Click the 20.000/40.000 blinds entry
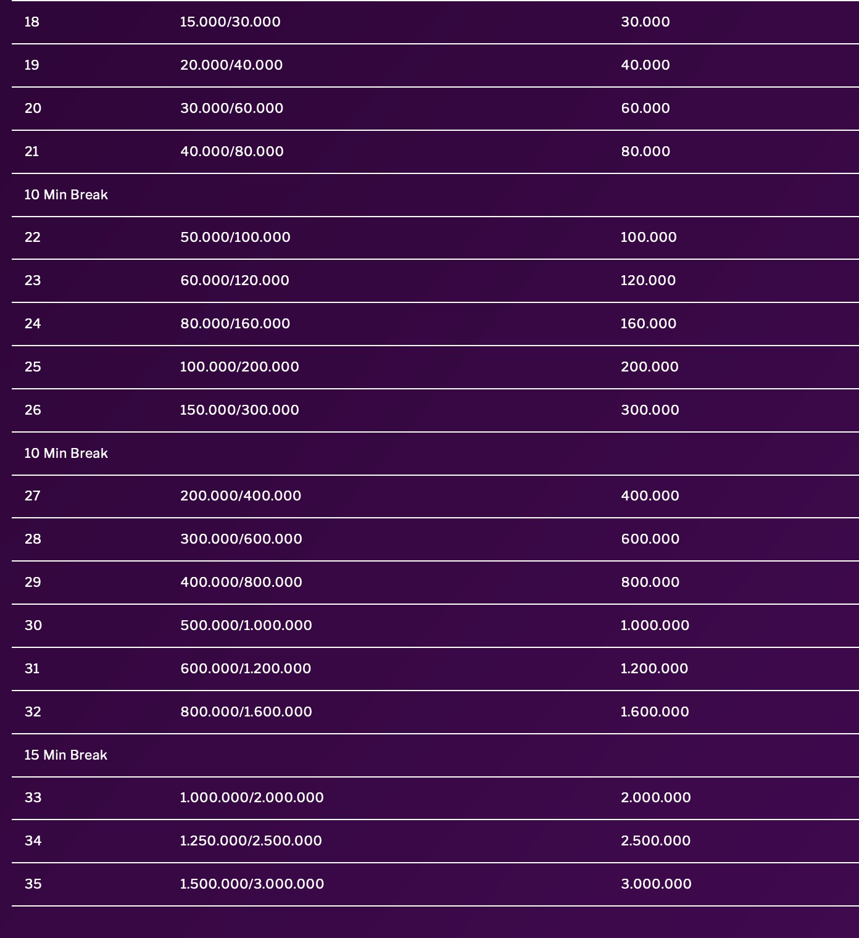 pos(231,65)
